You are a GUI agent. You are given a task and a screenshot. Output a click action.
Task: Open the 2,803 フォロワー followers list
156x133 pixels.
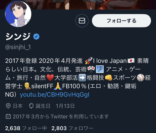pos(72,128)
